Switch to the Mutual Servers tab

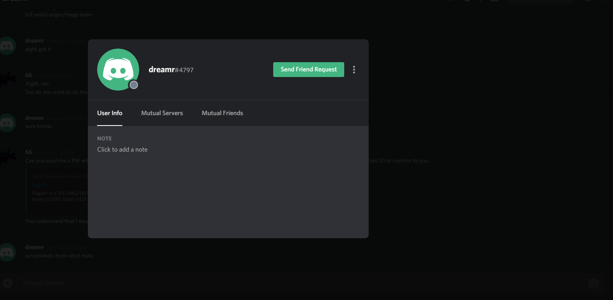click(162, 113)
